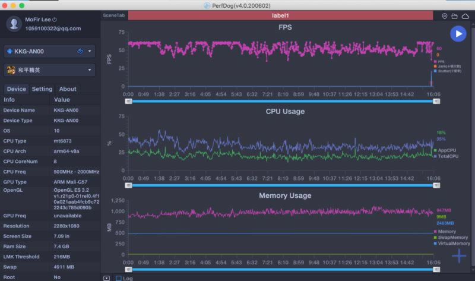Toggle AppCPU series in CPU legend
The width and height of the screenshot is (475, 281).
(446, 150)
